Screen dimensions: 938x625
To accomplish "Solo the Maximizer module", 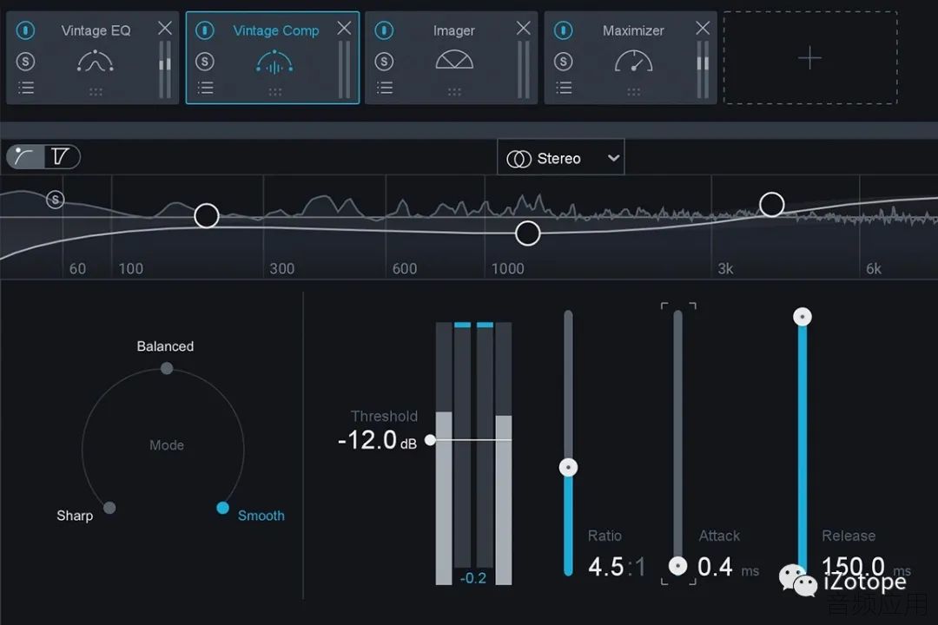I will (564, 61).
